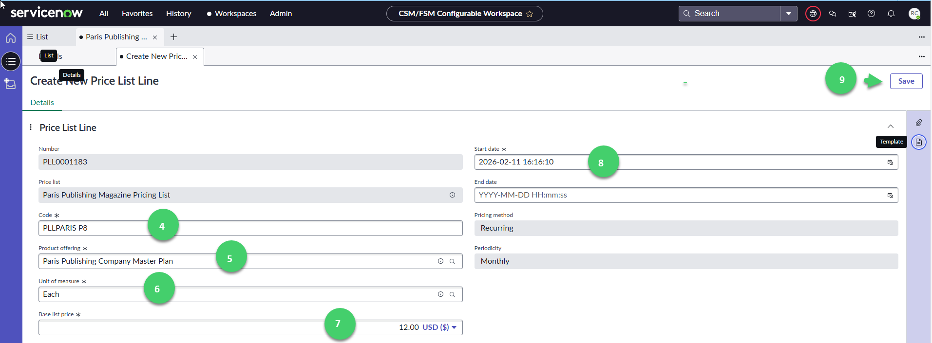Expand the Search scope dropdown arrow
The image size is (932, 343).
pyautogui.click(x=788, y=14)
